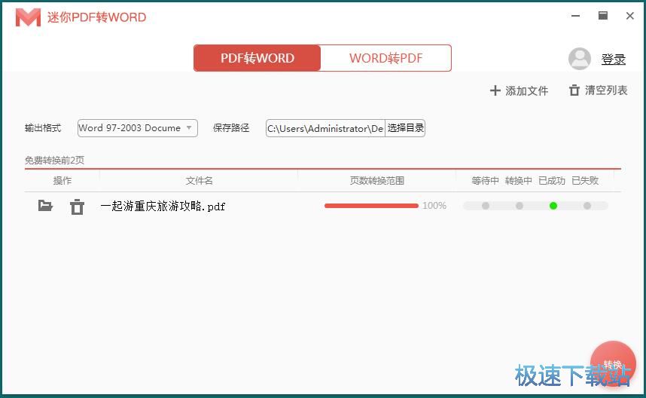The image size is (646, 398).
Task: Click the 保存路径 path input field
Action: coord(325,128)
